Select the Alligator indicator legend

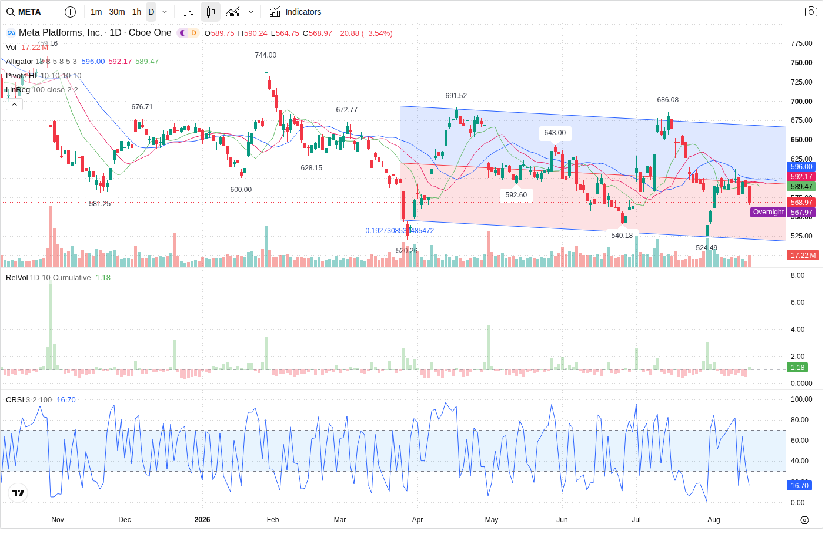(x=19, y=62)
